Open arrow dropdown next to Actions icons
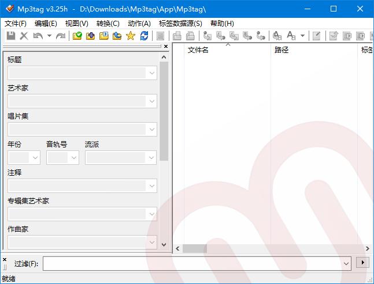Screen dimensions: 374x284 pos(302,36)
